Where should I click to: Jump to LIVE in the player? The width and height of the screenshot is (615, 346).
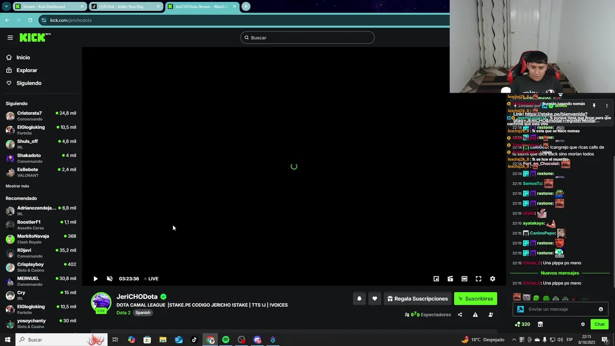tap(151, 279)
